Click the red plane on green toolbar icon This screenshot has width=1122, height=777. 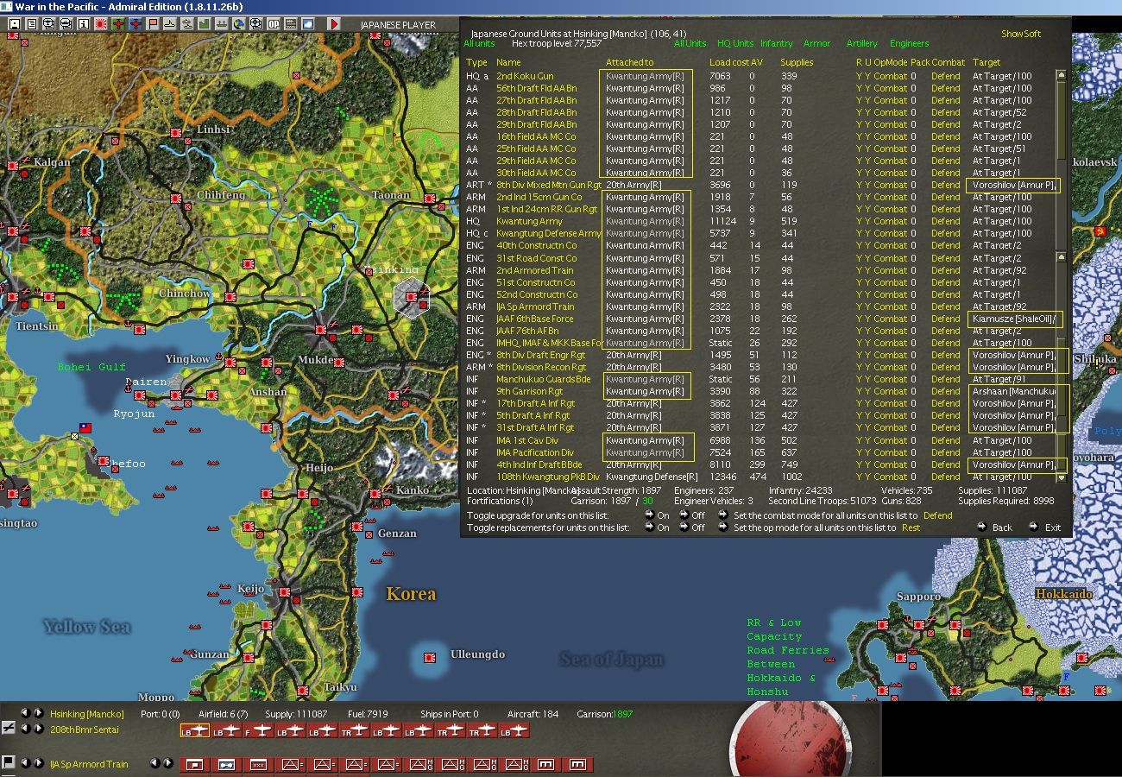click(x=118, y=23)
